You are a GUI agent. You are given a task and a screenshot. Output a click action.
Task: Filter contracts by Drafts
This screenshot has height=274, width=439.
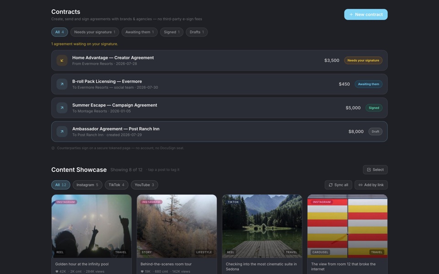(x=197, y=32)
